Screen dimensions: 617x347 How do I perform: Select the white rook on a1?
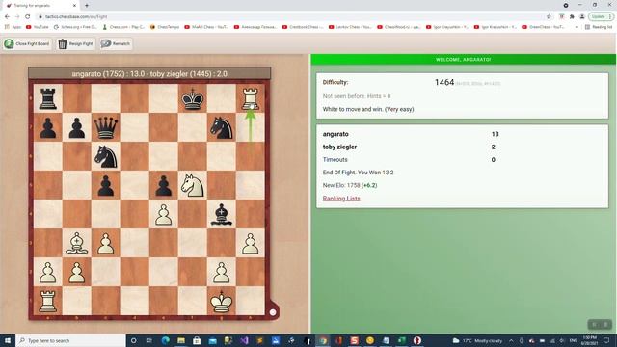47,302
